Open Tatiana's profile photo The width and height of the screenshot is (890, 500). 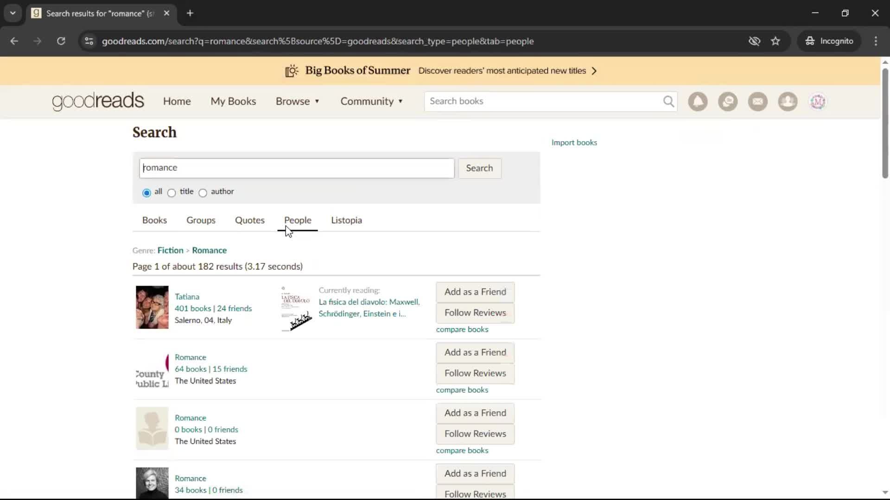point(152,307)
